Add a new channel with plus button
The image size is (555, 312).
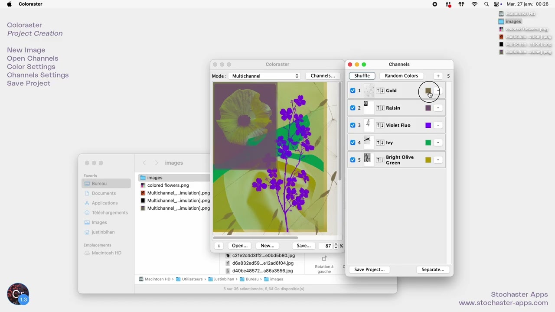pyautogui.click(x=438, y=76)
